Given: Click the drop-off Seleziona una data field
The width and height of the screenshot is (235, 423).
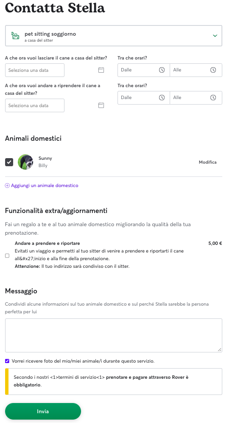Looking at the screenshot, I should pyautogui.click(x=35, y=70).
